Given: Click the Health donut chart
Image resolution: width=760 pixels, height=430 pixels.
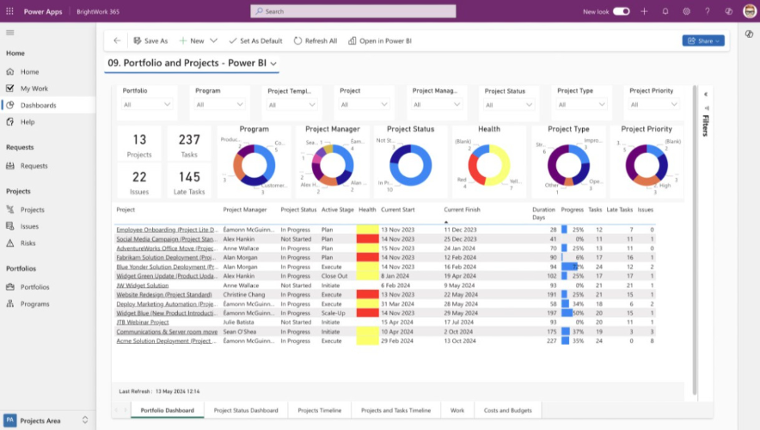Looking at the screenshot, I should coord(489,165).
